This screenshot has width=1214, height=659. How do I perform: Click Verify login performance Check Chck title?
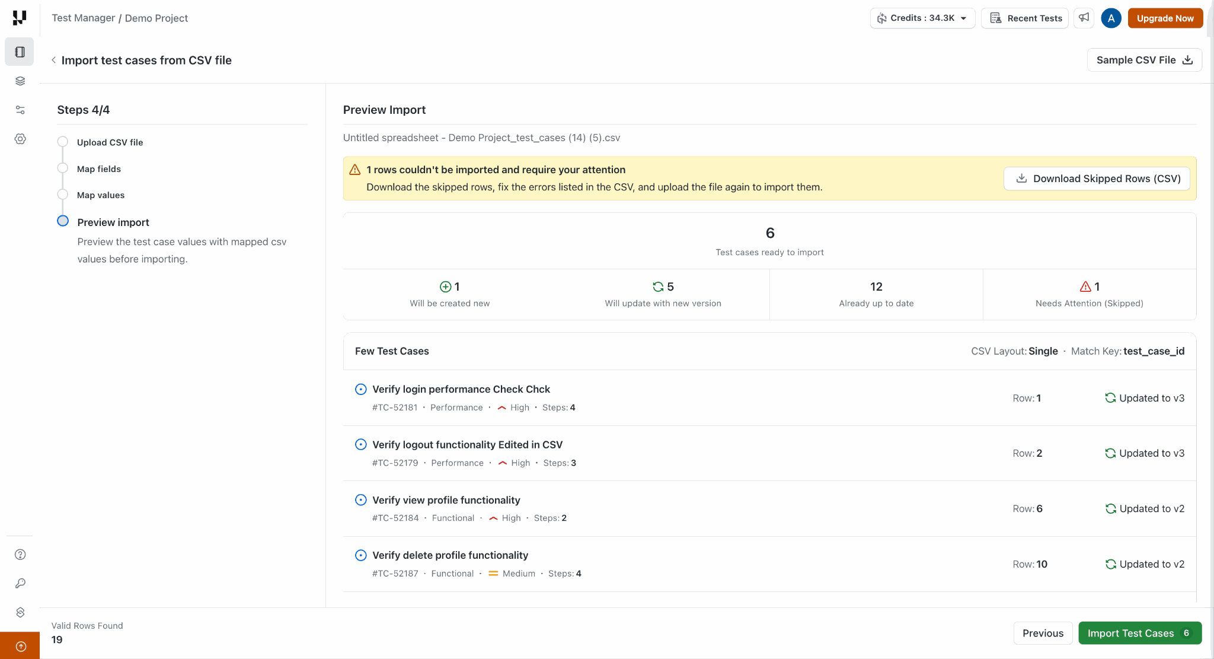(x=461, y=389)
